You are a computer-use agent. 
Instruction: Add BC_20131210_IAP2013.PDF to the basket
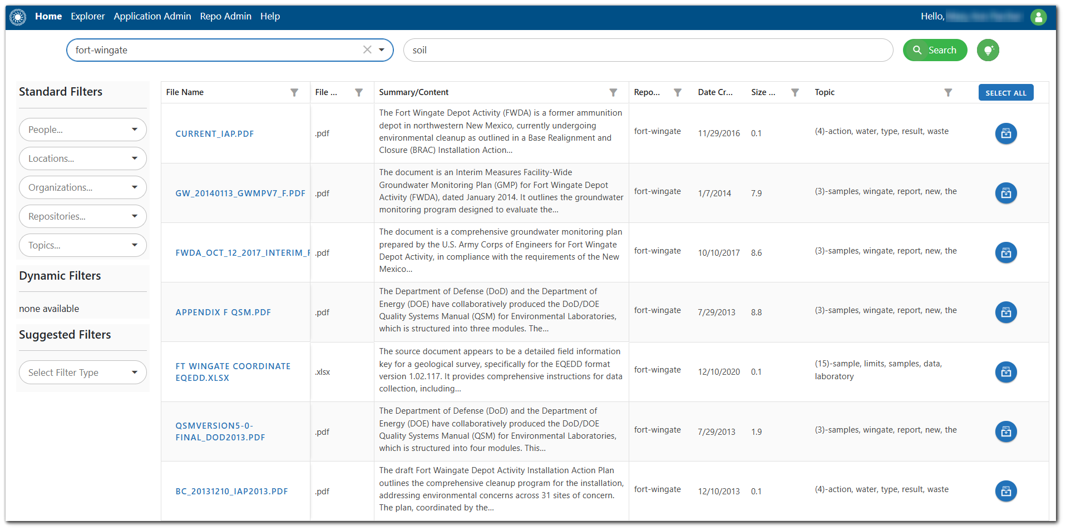(1006, 491)
